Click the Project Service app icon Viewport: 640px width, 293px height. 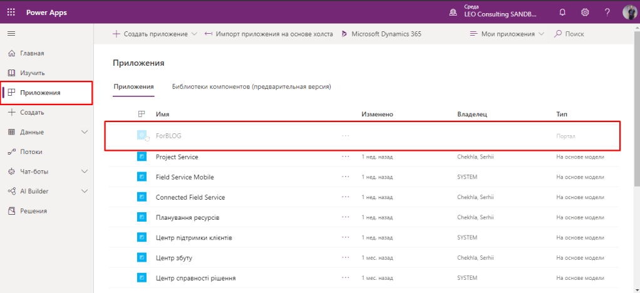click(x=142, y=157)
